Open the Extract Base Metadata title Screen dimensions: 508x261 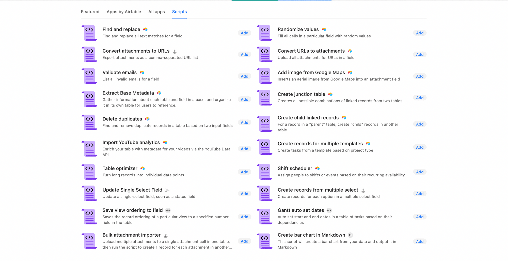click(x=128, y=93)
